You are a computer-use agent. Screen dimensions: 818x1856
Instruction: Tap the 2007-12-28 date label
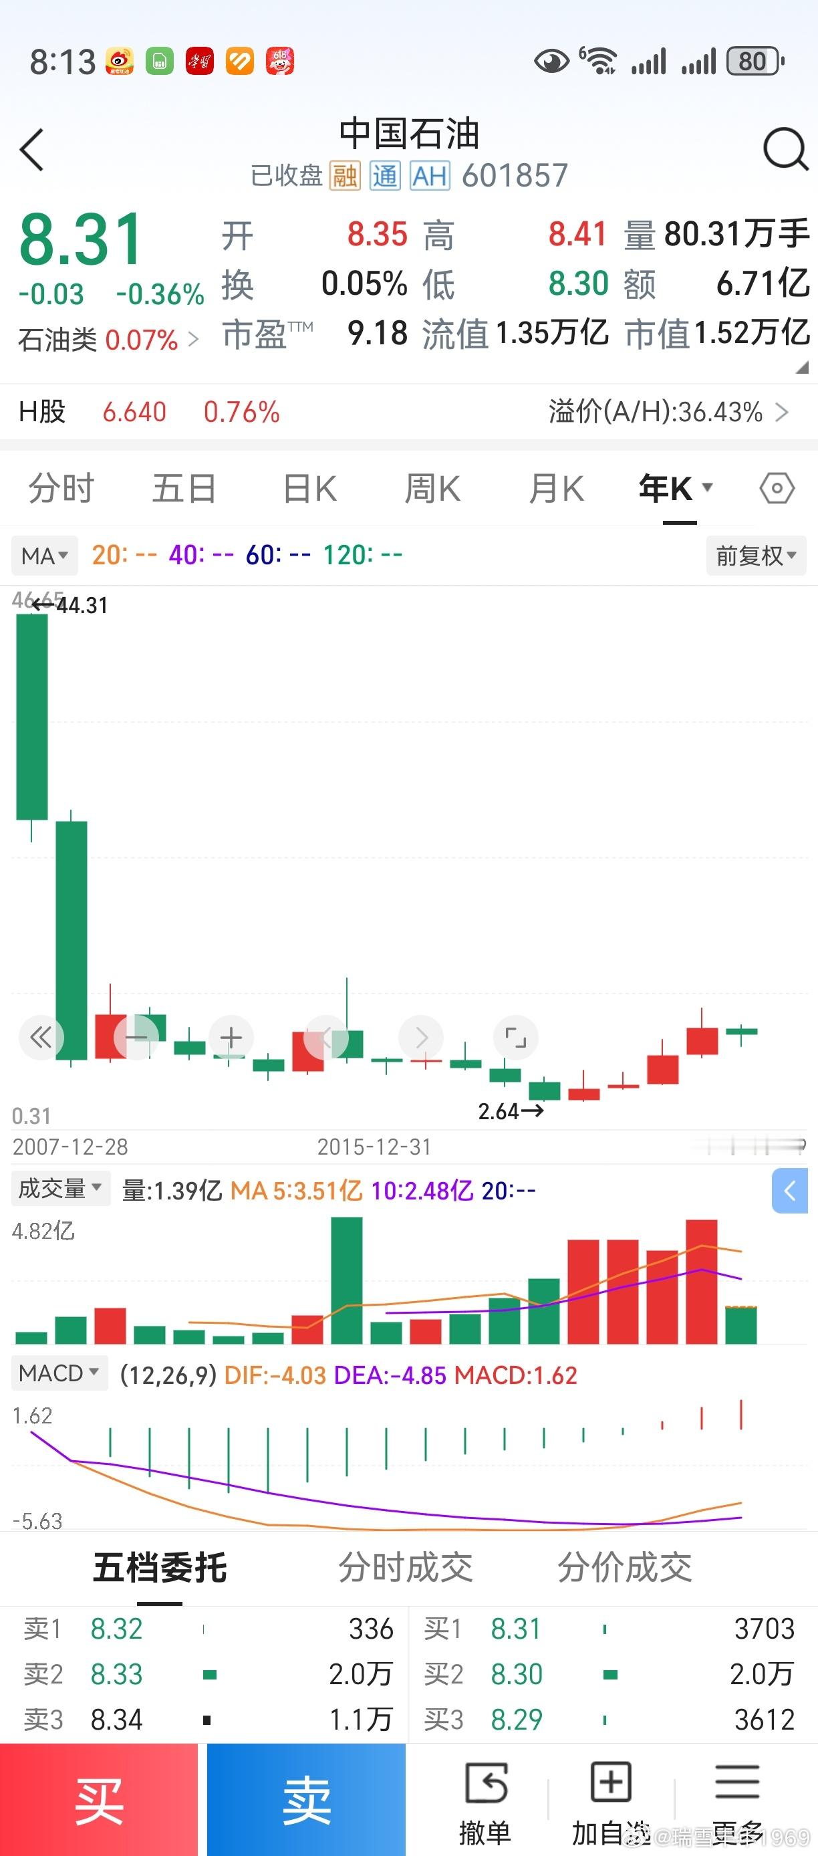[x=70, y=1147]
